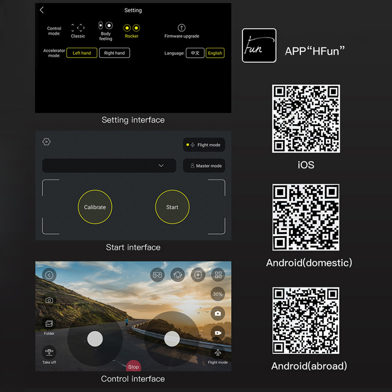This screenshot has width=392, height=392.
Task: Take a photo with camera icon
Action: [x=218, y=314]
